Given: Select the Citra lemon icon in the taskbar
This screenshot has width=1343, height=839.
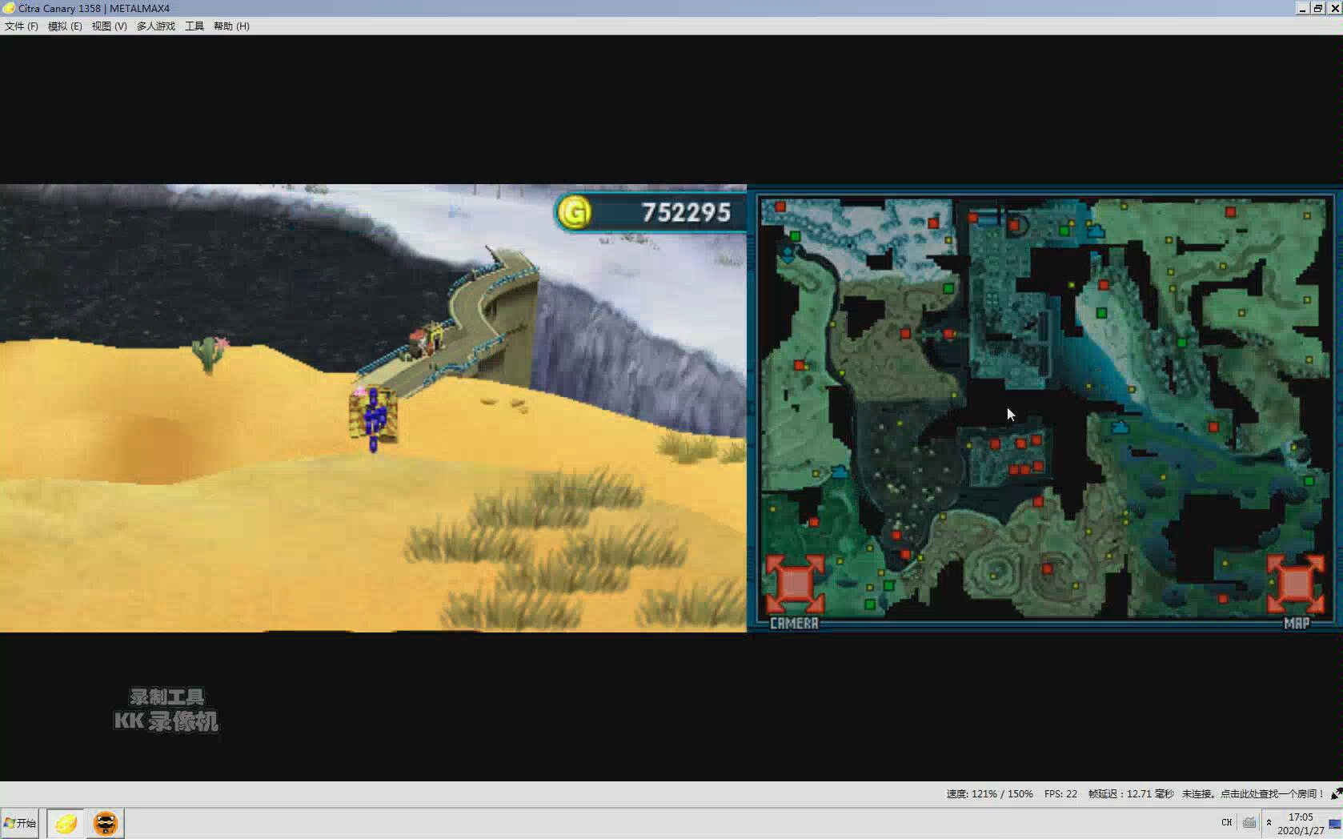Looking at the screenshot, I should click(66, 823).
